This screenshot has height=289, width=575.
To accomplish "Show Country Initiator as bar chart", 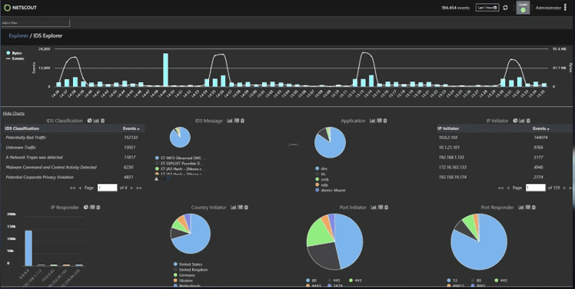I will click(233, 208).
